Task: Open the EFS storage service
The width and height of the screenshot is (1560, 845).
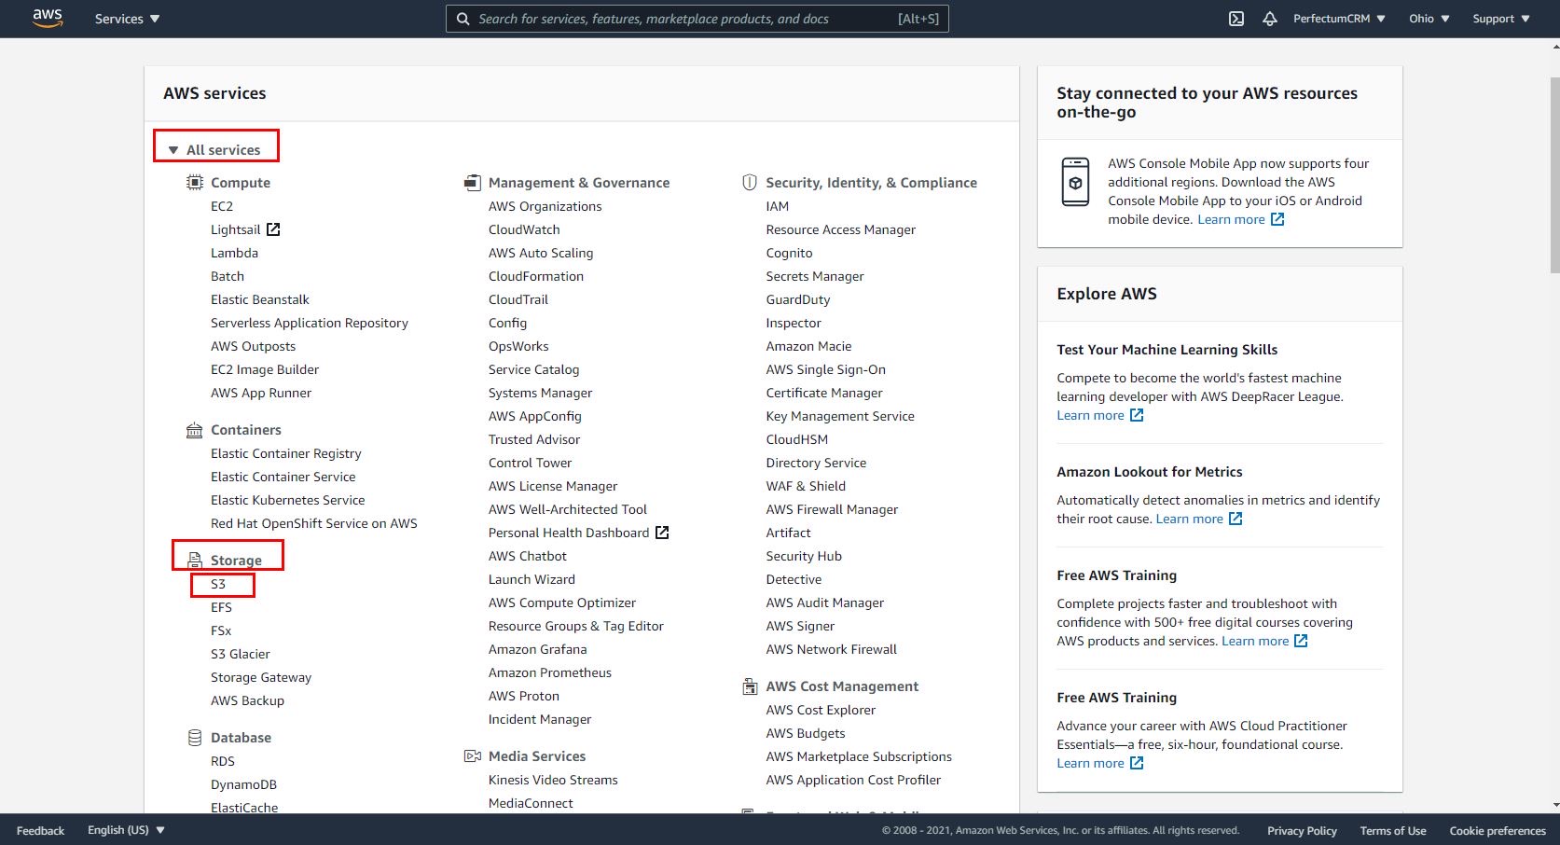Action: point(221,607)
